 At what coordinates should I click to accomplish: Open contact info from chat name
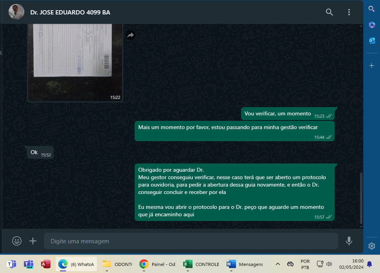point(70,12)
